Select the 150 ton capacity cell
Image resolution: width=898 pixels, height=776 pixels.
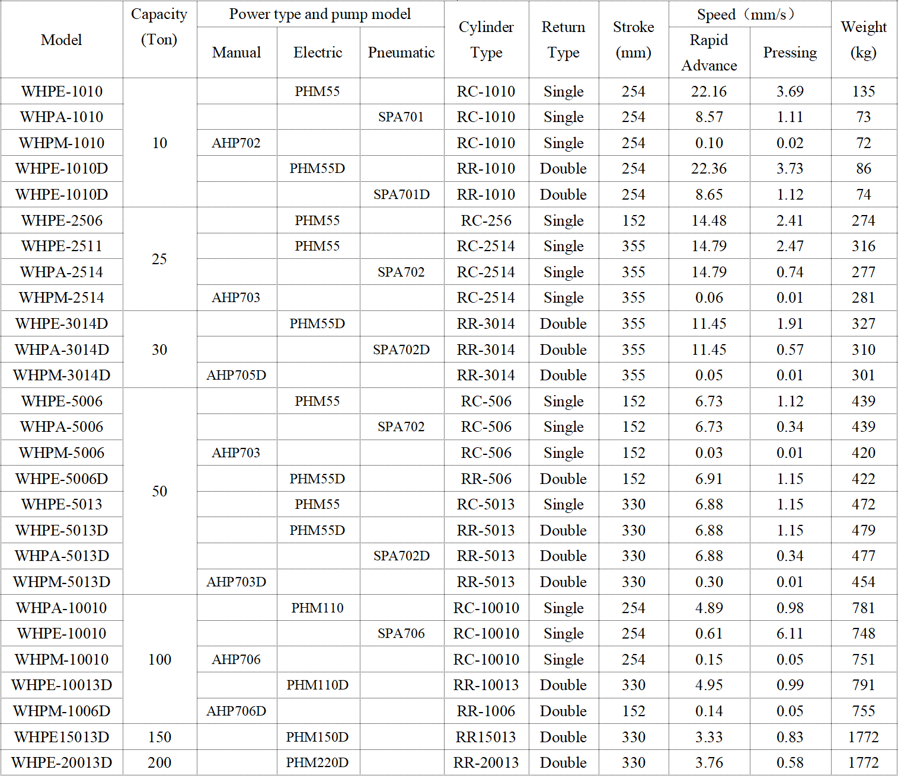pyautogui.click(x=159, y=737)
